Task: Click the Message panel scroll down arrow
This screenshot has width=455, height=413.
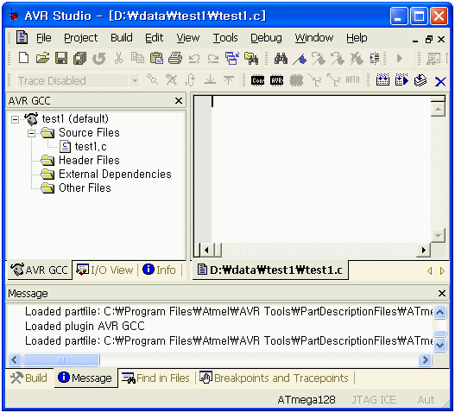Action: click(x=440, y=345)
